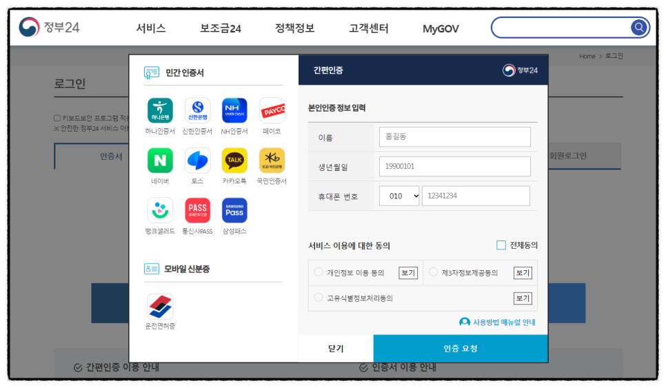Screen dimensions: 666x388
Task: Click the phone number input field
Action: point(476,196)
